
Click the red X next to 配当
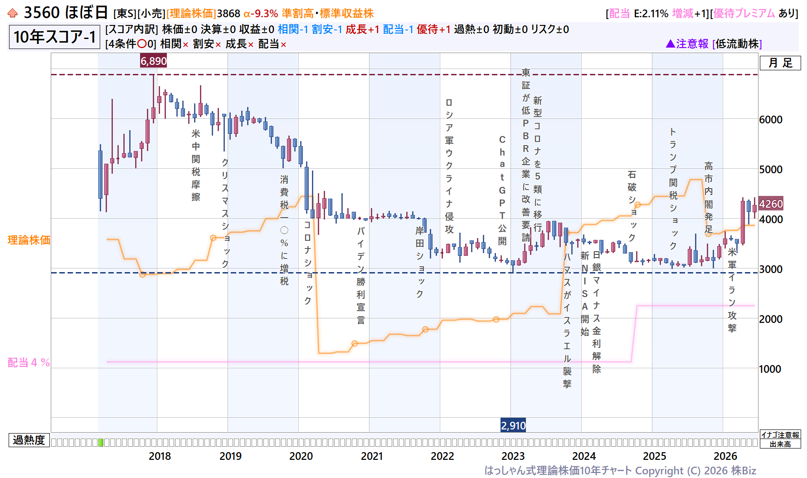pos(283,45)
